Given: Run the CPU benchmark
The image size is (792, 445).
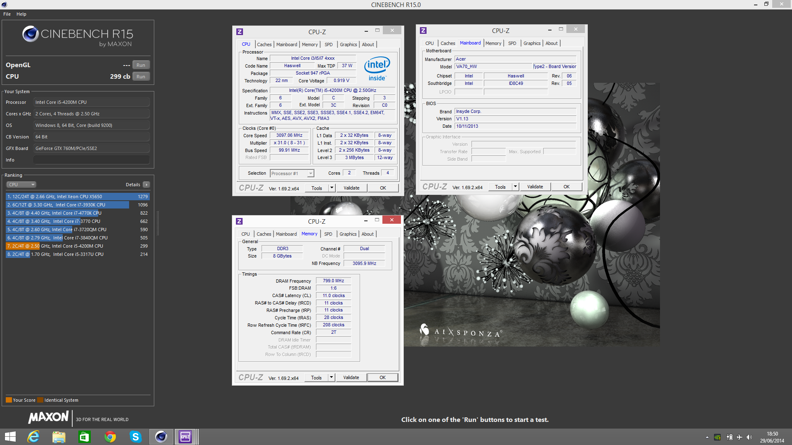Looking at the screenshot, I should coord(141,77).
